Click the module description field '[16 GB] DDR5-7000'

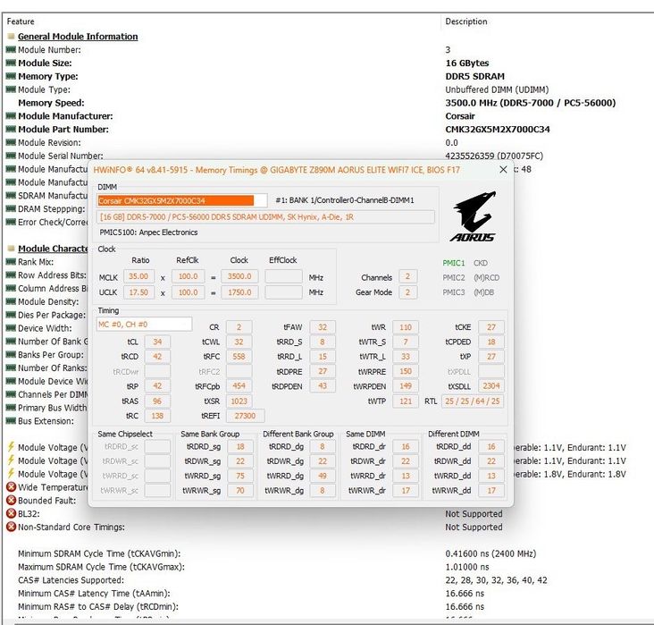pos(265,217)
